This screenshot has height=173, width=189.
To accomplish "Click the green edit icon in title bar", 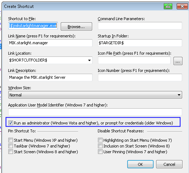I will 168,6.
